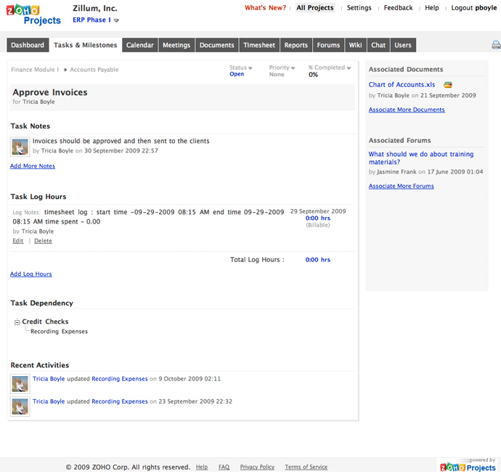Click the Zoho Projects logo at top left
The height and width of the screenshot is (474, 501).
click(32, 14)
